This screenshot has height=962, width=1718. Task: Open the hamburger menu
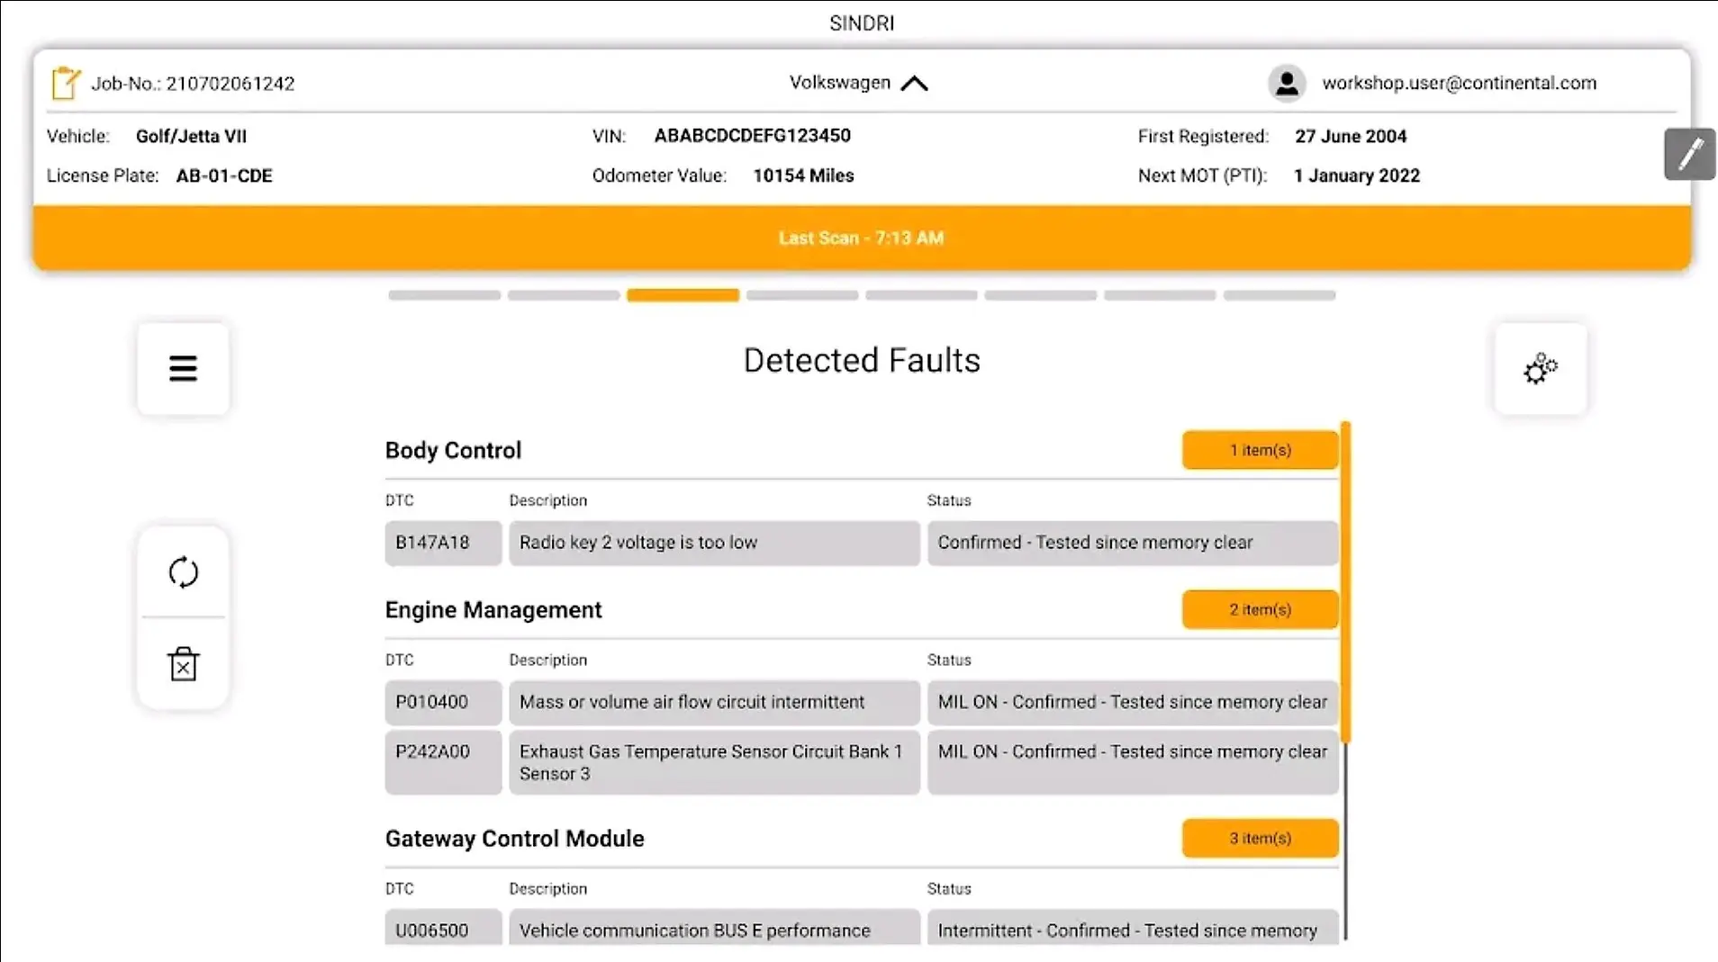click(183, 368)
